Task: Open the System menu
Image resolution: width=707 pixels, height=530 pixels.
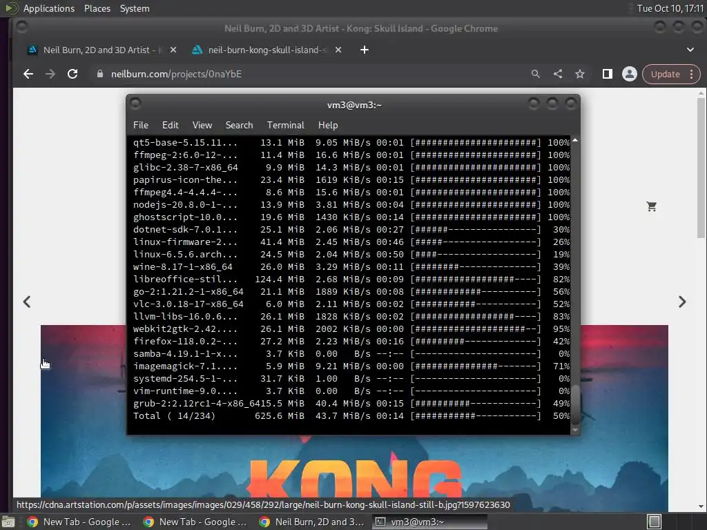Action: [135, 8]
